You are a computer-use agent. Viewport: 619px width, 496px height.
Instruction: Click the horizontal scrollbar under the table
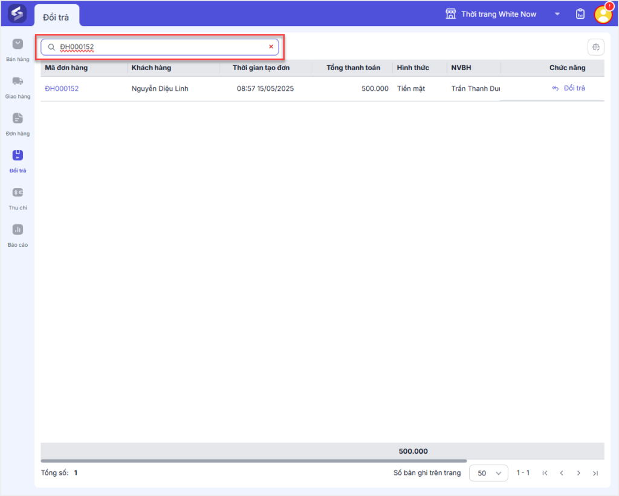[253, 461]
